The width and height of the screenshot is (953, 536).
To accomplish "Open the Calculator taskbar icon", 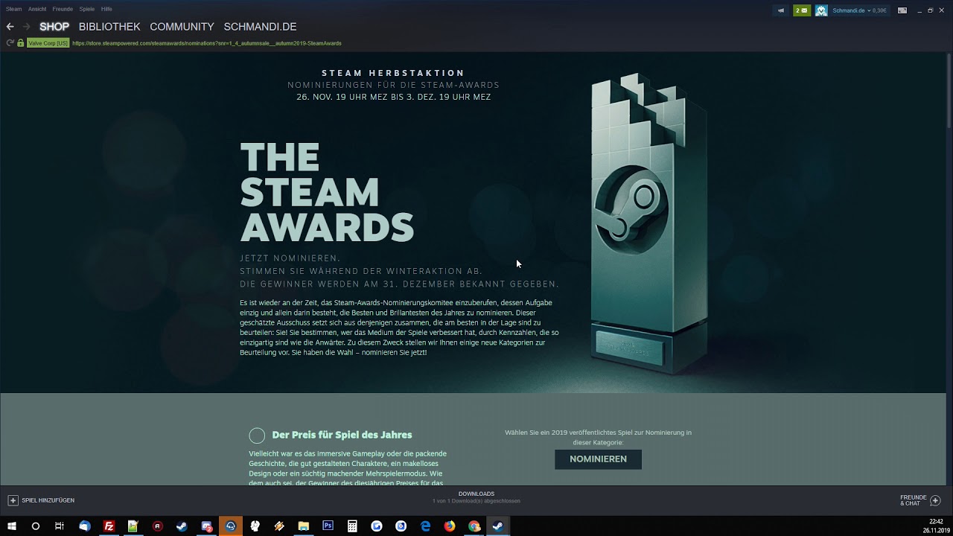I will pyautogui.click(x=352, y=526).
